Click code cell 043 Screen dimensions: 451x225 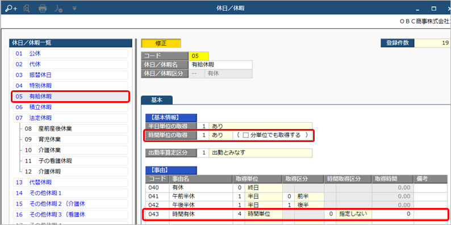(x=157, y=214)
